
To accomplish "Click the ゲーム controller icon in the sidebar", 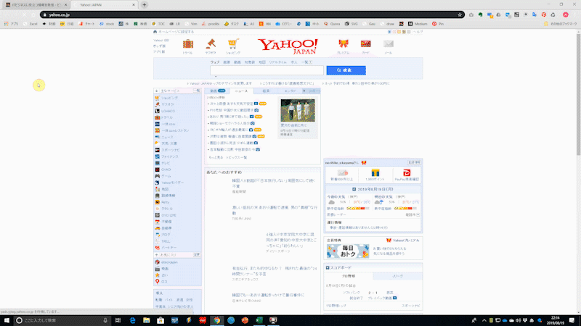I will click(x=158, y=176).
